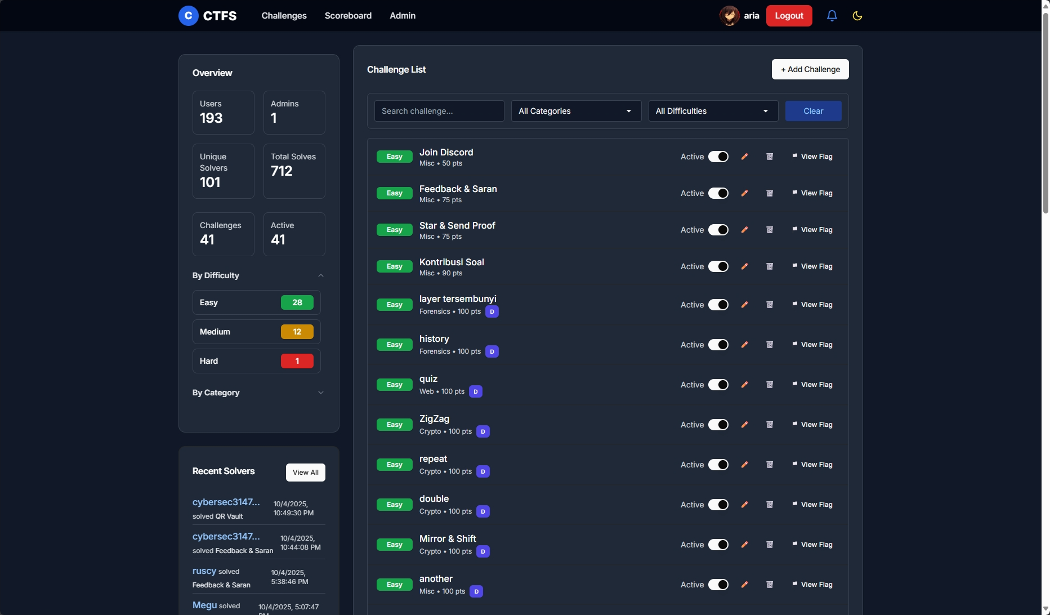Edit the Join Discord challenge
The width and height of the screenshot is (1050, 615).
pos(745,157)
